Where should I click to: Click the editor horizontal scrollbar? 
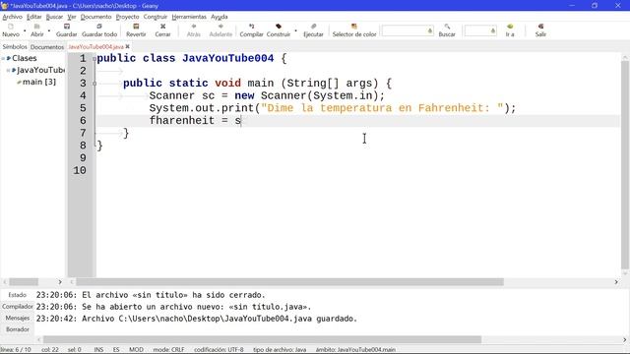[289, 282]
